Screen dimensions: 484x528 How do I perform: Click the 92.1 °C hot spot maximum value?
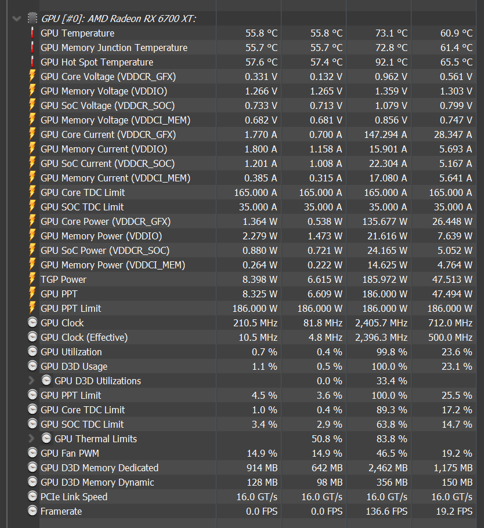tap(391, 62)
